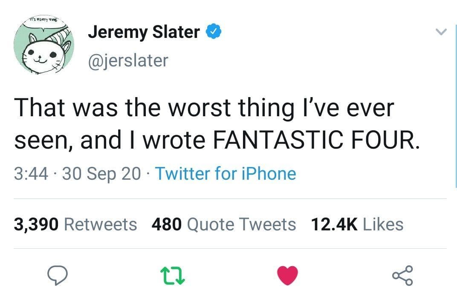This screenshot has height=290, width=457.
Task: Open the Twitter for iPhone link
Action: click(x=227, y=174)
